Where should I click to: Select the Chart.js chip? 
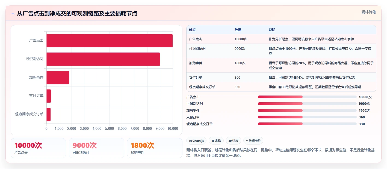tap(196, 141)
